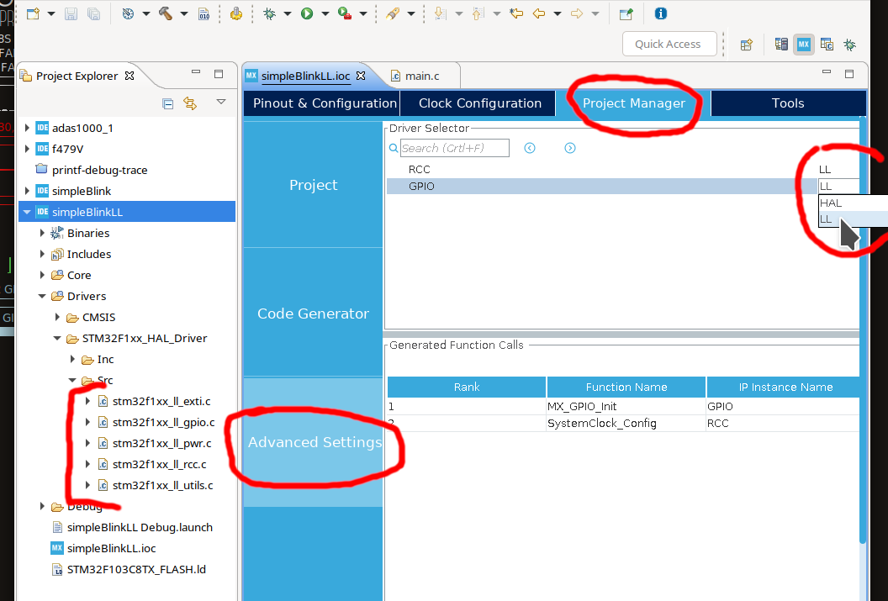
Task: Select stm32f1xx_ll_gpio.c in Project Explorer
Action: click(164, 422)
